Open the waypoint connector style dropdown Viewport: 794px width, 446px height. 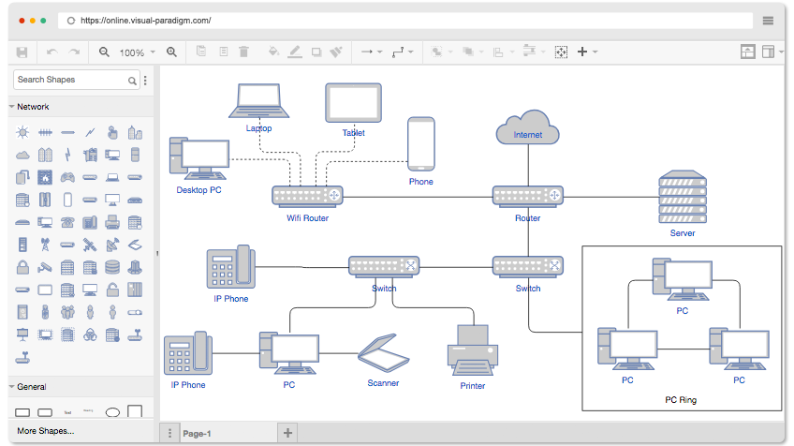tap(403, 52)
